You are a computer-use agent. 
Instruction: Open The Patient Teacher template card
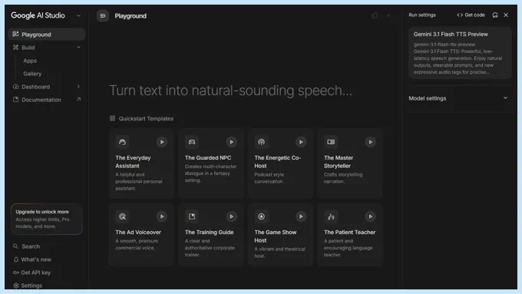[350, 235]
